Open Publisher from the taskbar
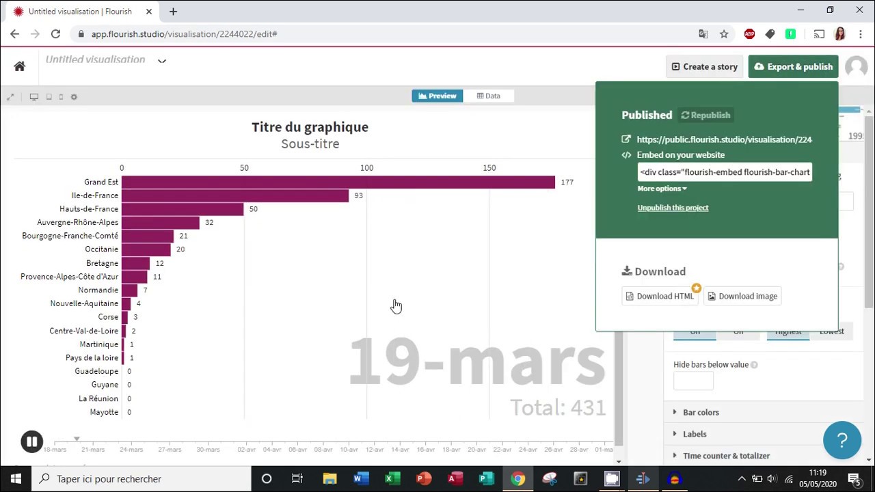The width and height of the screenshot is (875, 492). point(486,478)
